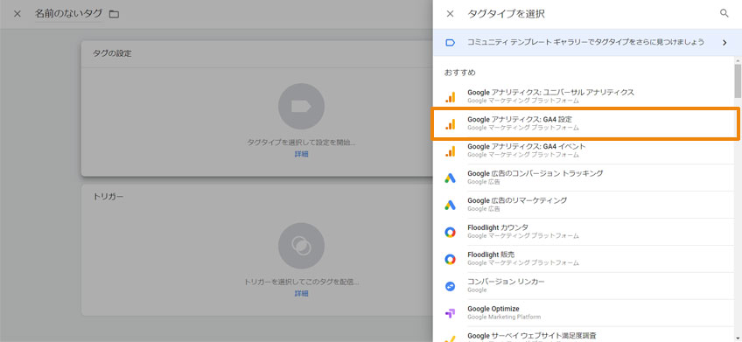742x342 pixels.
Task: Close the tag type selection panel
Action: click(450, 14)
